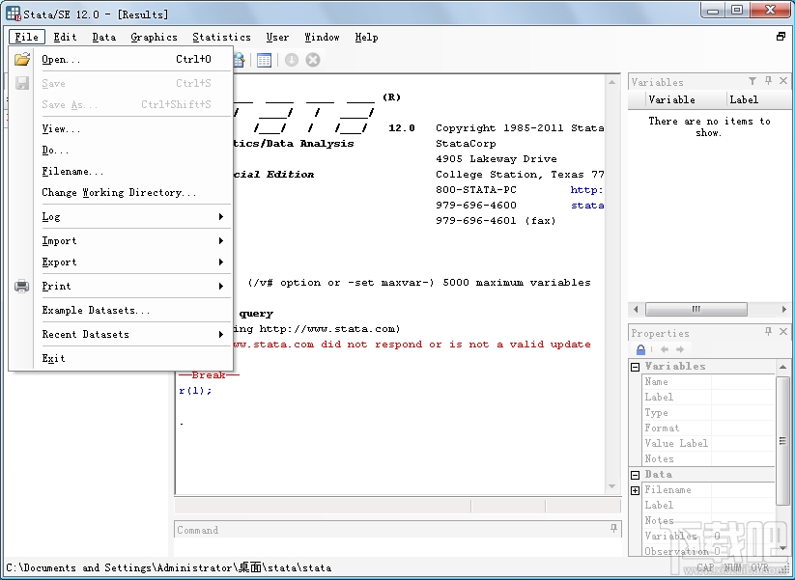Open a file using the folder toolbar icon
The image size is (795, 580).
pos(22,59)
